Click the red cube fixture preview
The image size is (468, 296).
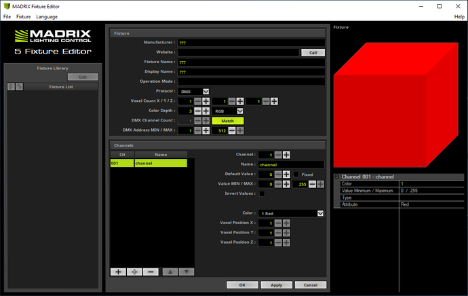click(x=396, y=105)
